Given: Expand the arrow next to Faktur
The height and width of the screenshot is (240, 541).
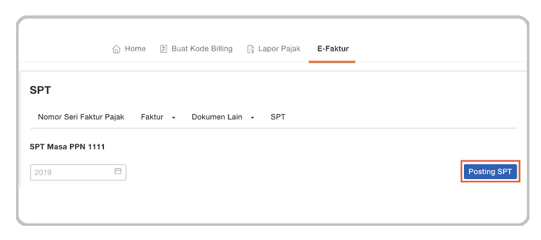Looking at the screenshot, I should (x=173, y=117).
